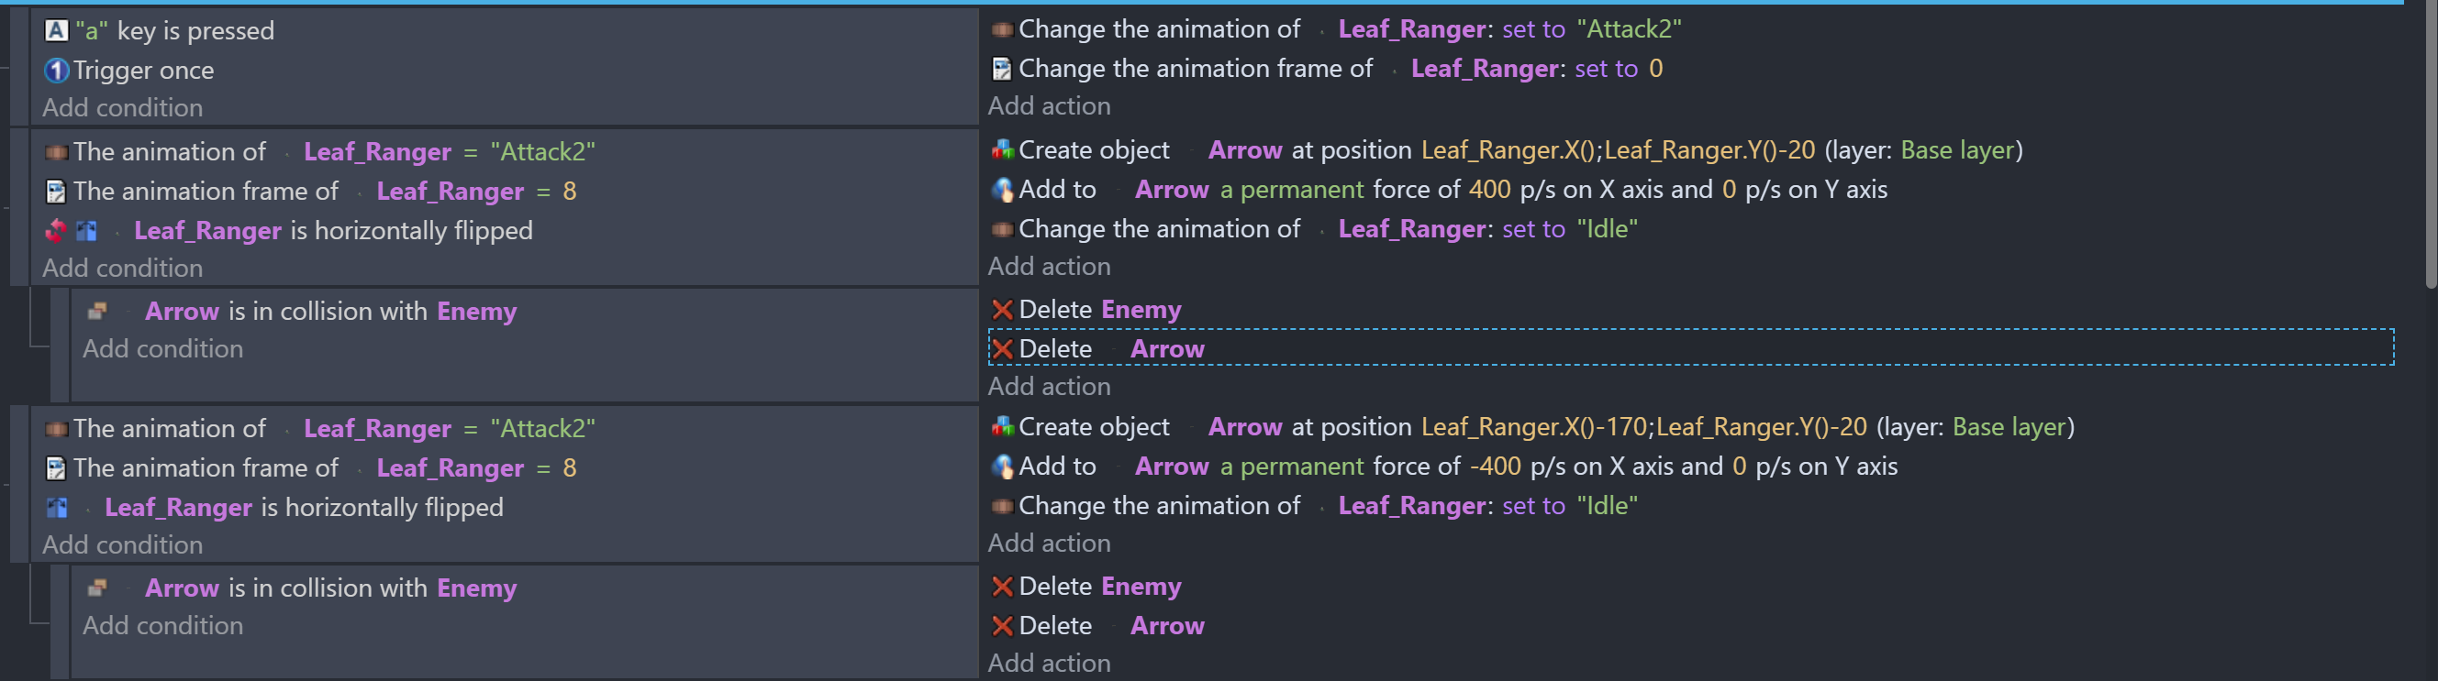Click the animation icon for set to "Attack2" action
The image size is (2438, 681).
pyautogui.click(x=1001, y=29)
